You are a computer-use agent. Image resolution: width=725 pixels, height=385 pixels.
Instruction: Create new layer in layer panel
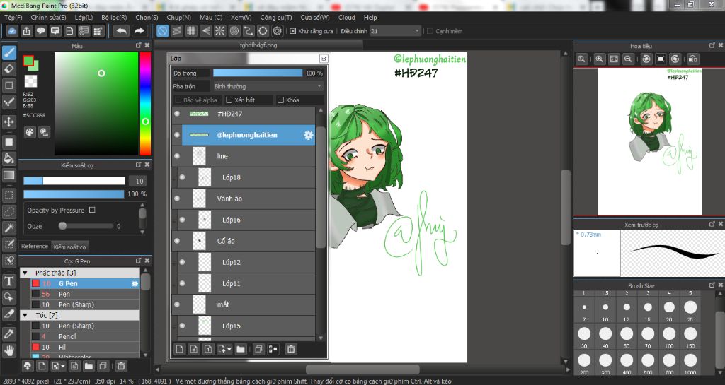pyautogui.click(x=179, y=349)
